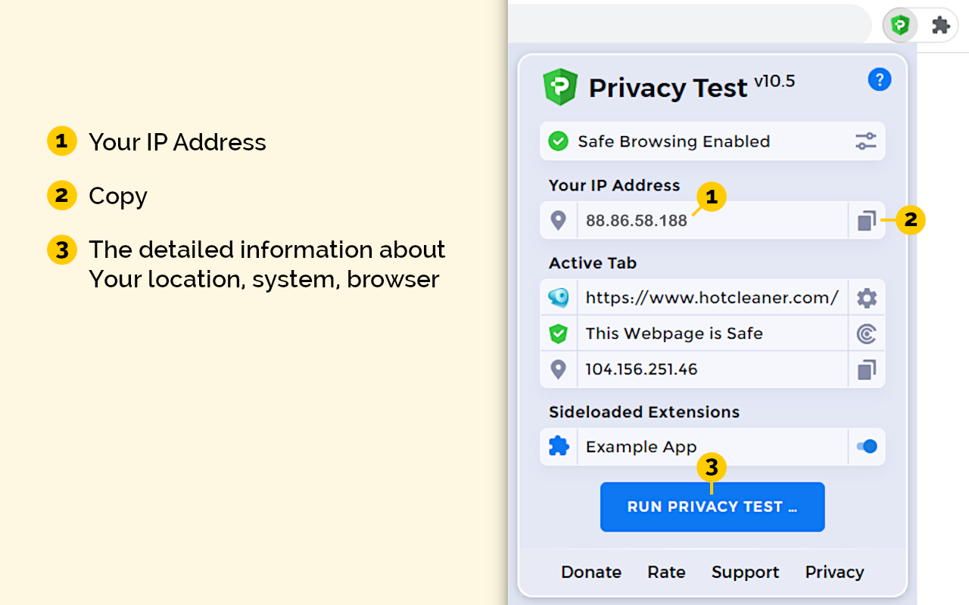The height and width of the screenshot is (605, 969).
Task: Click the green checkmark for Safe Browsing Enabled
Action: point(558,141)
